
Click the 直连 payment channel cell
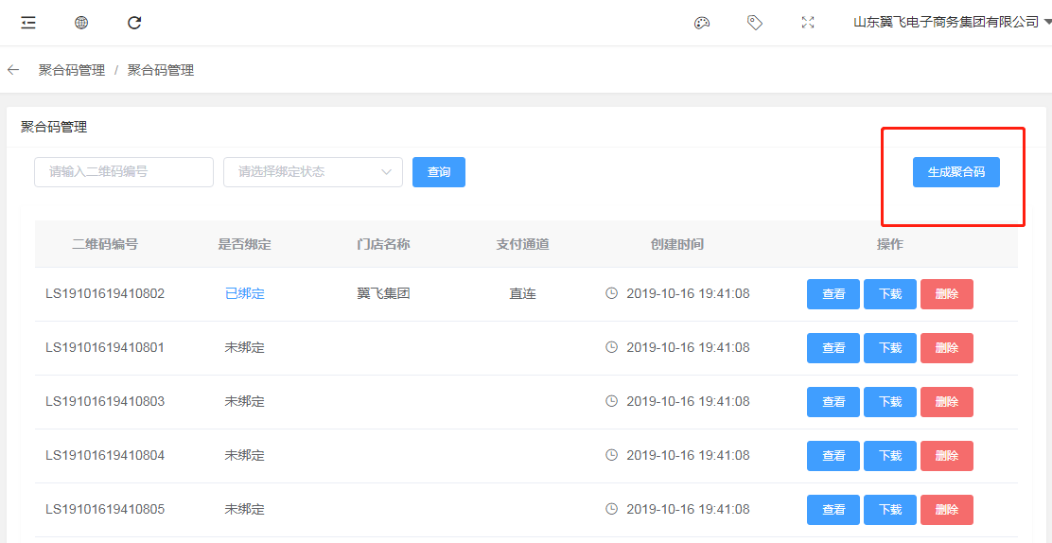point(522,294)
